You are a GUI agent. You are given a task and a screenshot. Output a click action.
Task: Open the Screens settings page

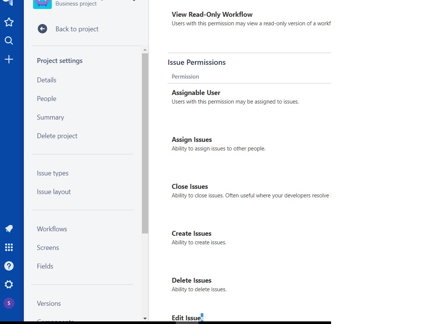pyautogui.click(x=48, y=247)
